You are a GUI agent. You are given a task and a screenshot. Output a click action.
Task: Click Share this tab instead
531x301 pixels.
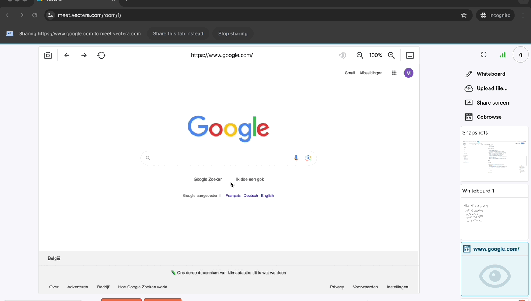coord(178,33)
